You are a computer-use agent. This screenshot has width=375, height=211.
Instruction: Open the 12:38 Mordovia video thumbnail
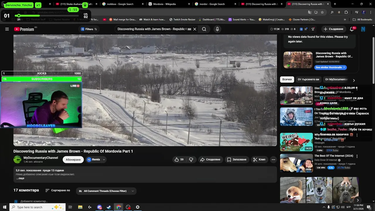296,96
